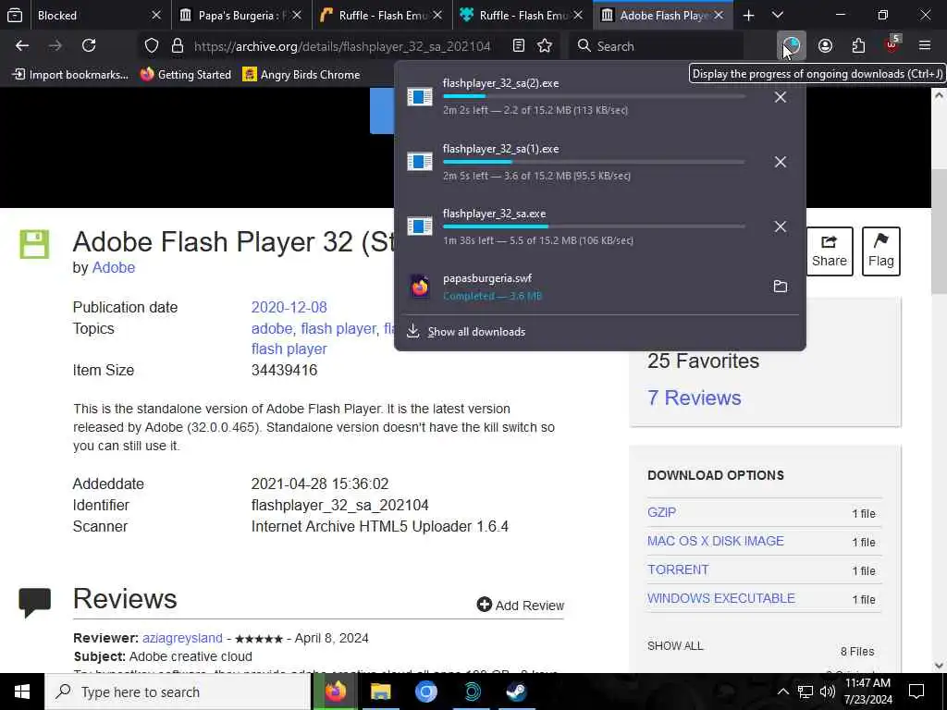947x710 pixels.
Task: Cancel the flashplayer_32_sa(2).exe download
Action: (x=781, y=96)
